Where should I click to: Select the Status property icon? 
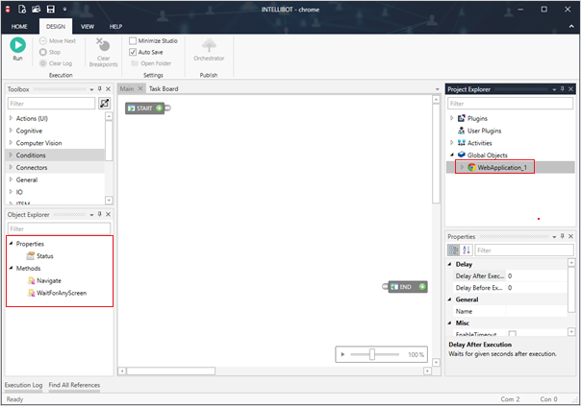(x=31, y=255)
